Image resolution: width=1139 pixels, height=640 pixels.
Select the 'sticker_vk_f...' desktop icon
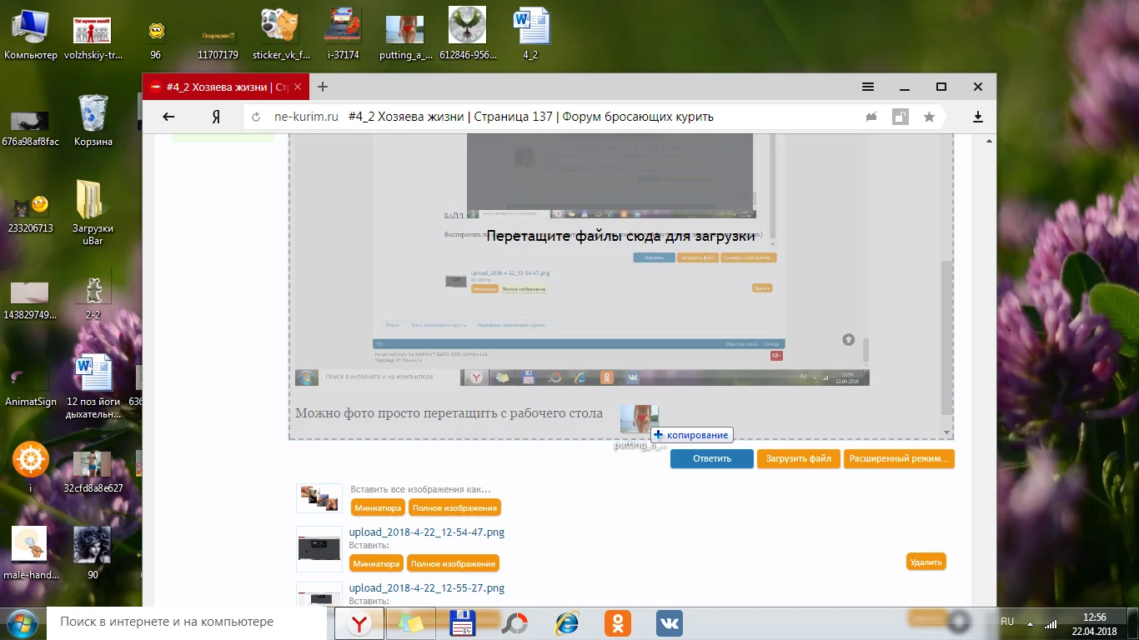[x=281, y=34]
